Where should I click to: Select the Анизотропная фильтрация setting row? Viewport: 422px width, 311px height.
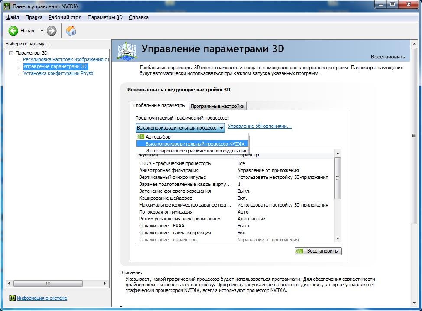click(235, 170)
